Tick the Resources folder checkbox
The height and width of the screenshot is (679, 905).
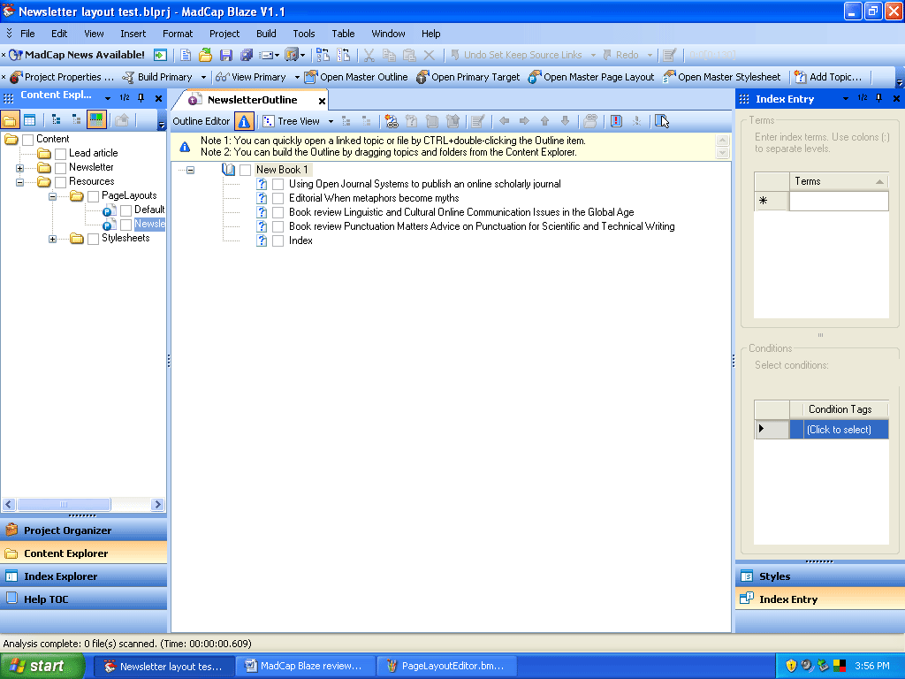pyautogui.click(x=61, y=182)
